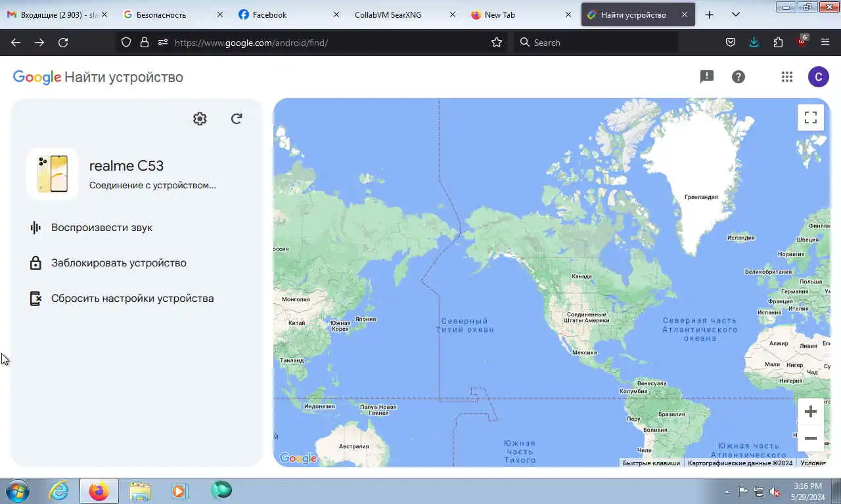Open Google account avatar C
Viewport: 841px width, 504px height.
pos(818,77)
